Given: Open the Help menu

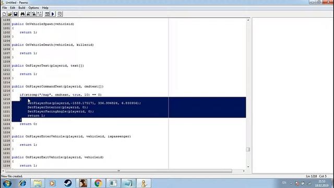Looking at the screenshot, I should click(x=45, y=8).
